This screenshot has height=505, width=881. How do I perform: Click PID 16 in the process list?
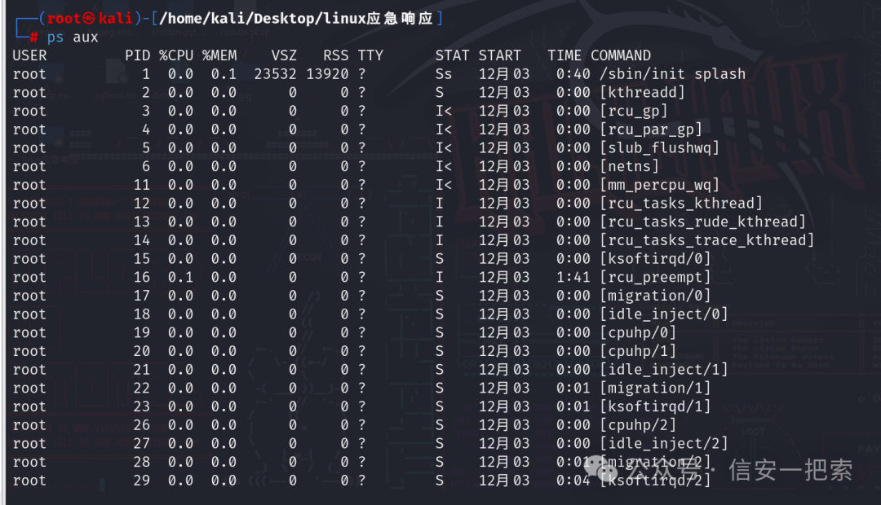point(142,278)
